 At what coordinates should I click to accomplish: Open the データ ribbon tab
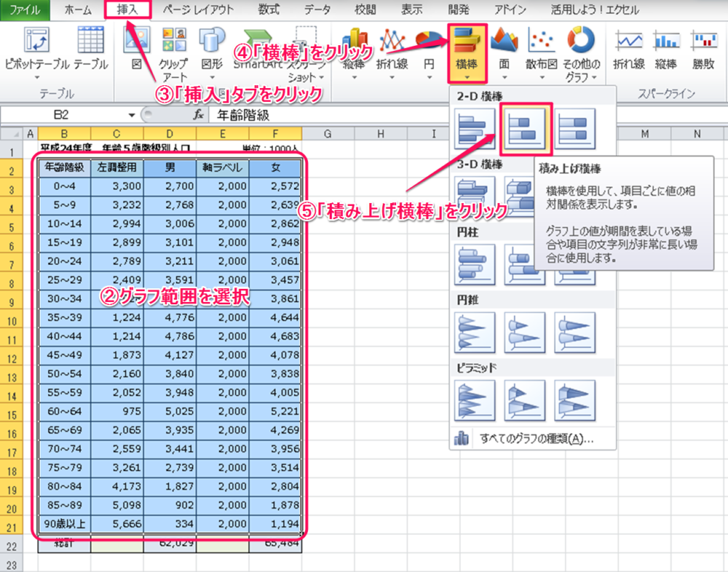pos(317,9)
